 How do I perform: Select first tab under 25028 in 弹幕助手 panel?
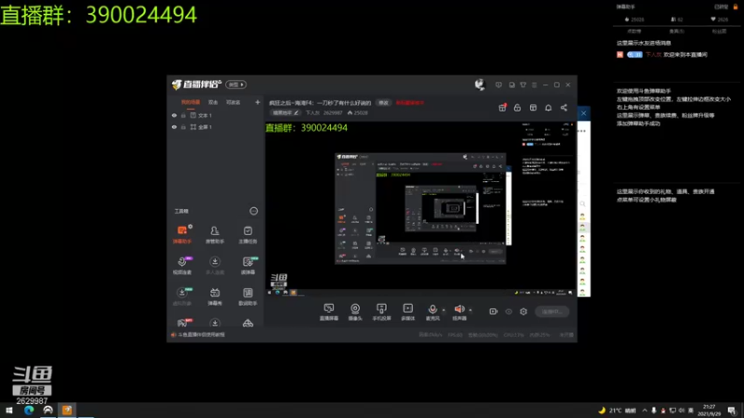click(x=634, y=32)
